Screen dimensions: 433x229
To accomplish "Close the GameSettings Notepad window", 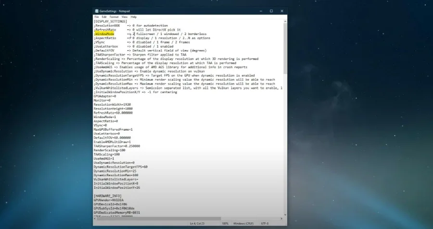I will click(281, 11).
